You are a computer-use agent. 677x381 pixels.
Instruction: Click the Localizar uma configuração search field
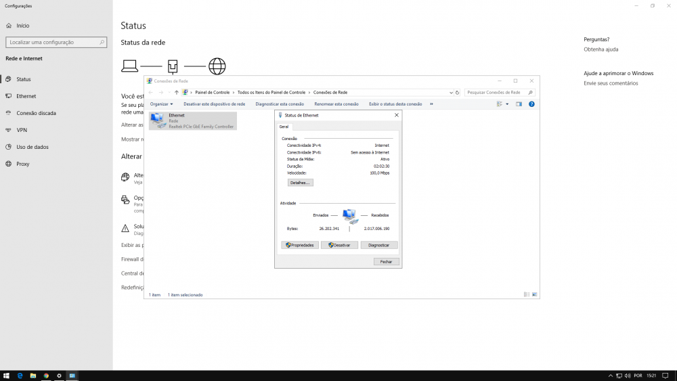pos(53,42)
